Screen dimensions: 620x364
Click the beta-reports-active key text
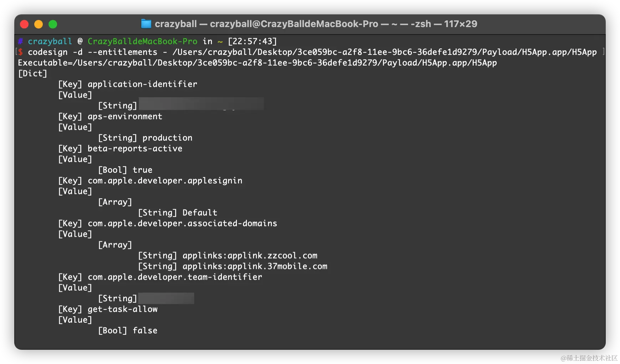[x=135, y=149]
